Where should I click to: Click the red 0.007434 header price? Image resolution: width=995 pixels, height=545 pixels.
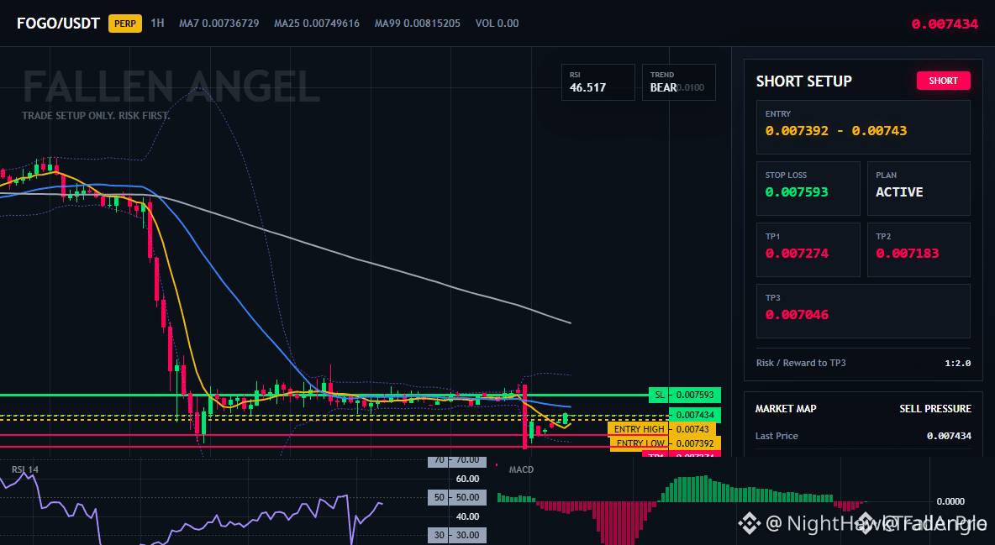click(945, 24)
